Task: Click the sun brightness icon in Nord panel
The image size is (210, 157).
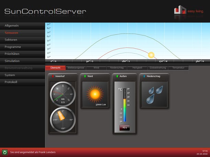Action: click(95, 94)
